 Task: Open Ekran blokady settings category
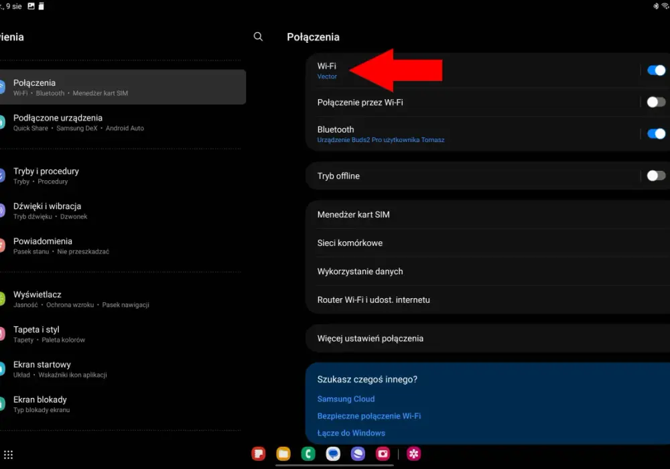[x=123, y=404]
